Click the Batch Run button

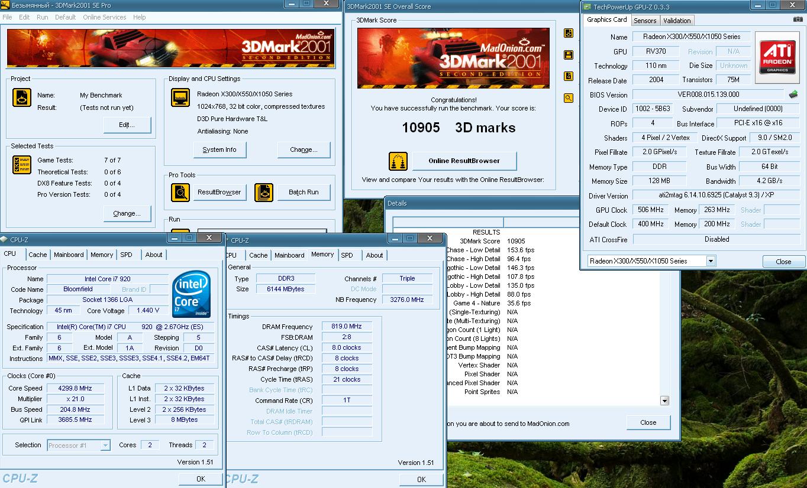point(304,192)
